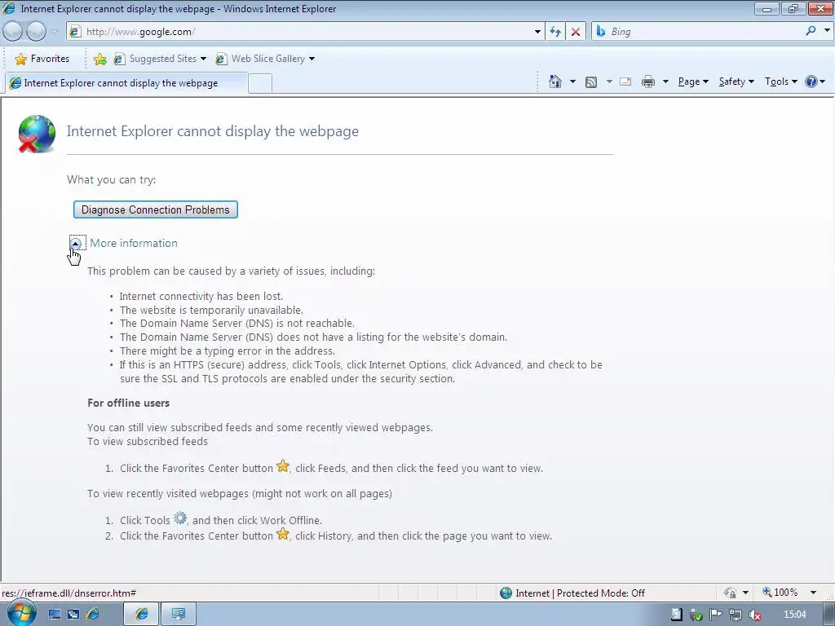This screenshot has width=835, height=626.
Task: Click the Read Mail envelope icon
Action: (625, 82)
